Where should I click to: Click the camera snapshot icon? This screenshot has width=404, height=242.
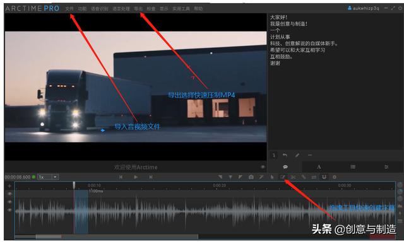coord(251,177)
